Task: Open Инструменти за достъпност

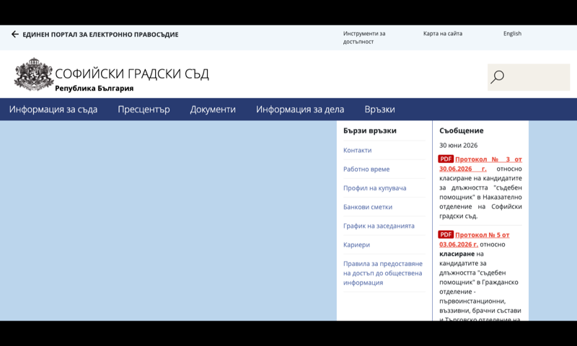Action: [364, 37]
